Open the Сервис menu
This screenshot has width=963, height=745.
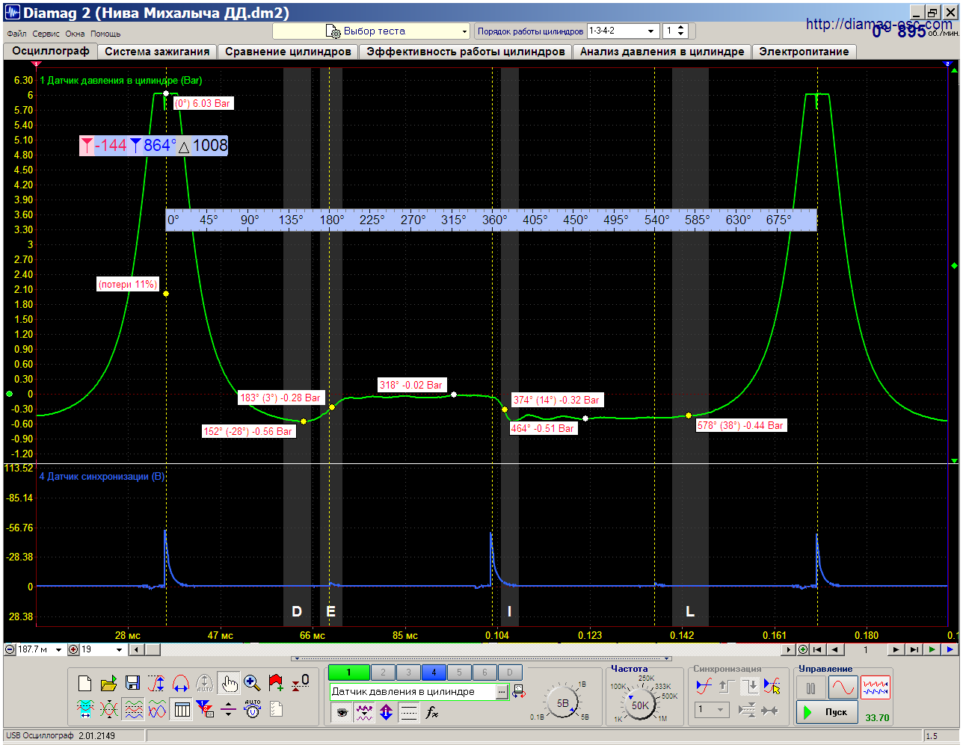[46, 34]
